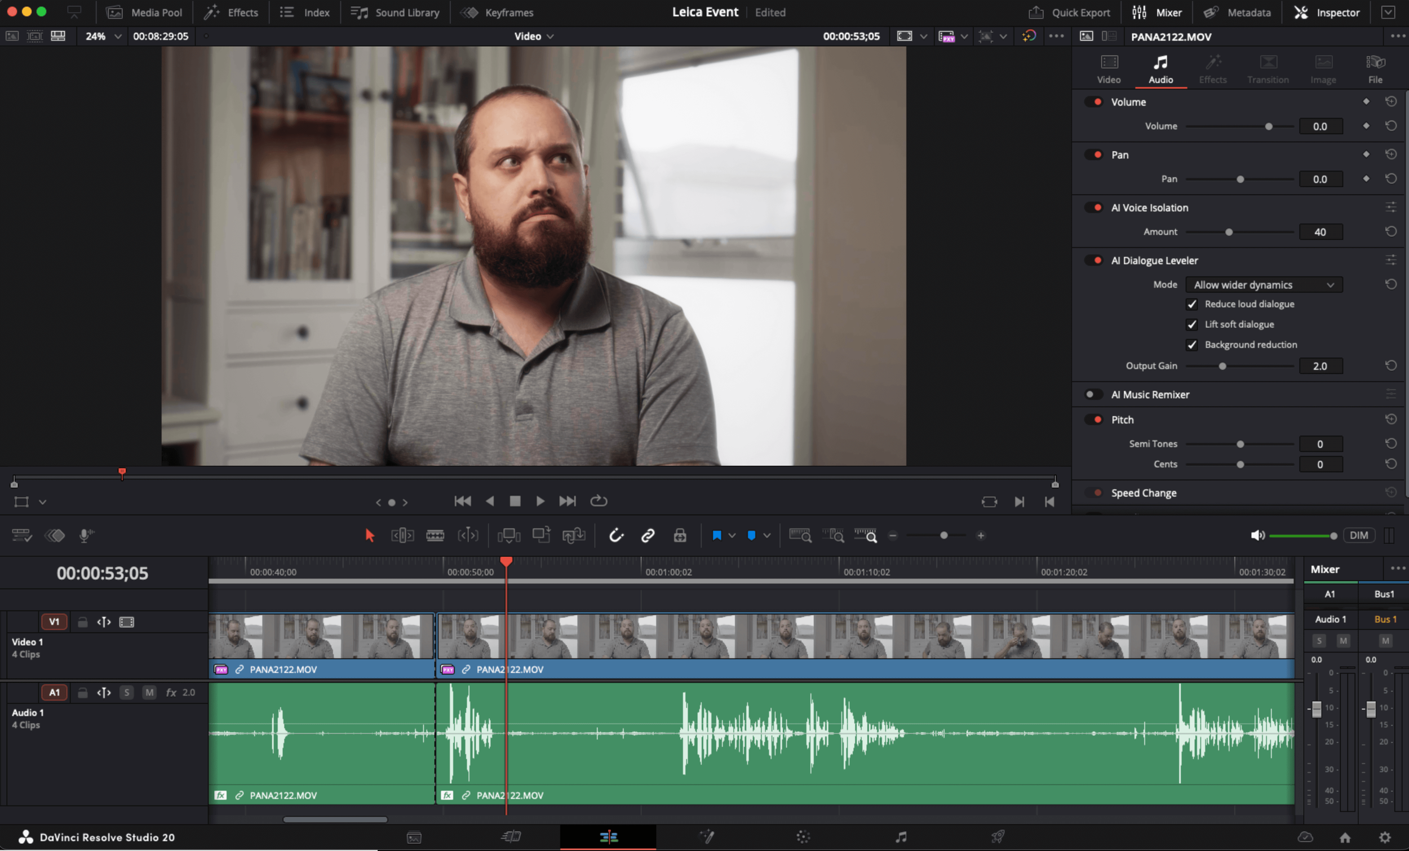Open the Mode dropdown Allow wider dynamics
This screenshot has height=851, width=1409.
(x=1264, y=285)
